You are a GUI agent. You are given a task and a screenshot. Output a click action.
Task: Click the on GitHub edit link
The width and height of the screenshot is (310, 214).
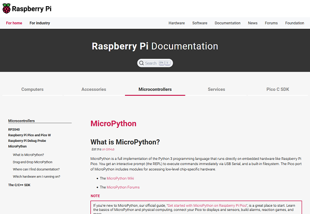tap(108, 150)
